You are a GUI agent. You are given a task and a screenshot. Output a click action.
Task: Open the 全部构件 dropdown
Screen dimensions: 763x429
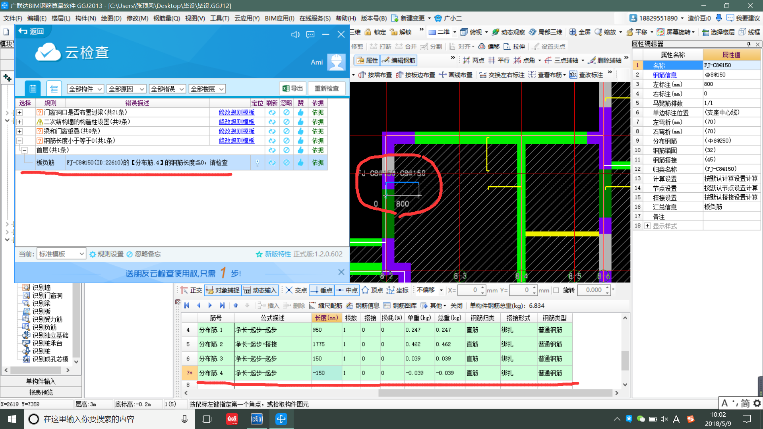[x=85, y=89]
